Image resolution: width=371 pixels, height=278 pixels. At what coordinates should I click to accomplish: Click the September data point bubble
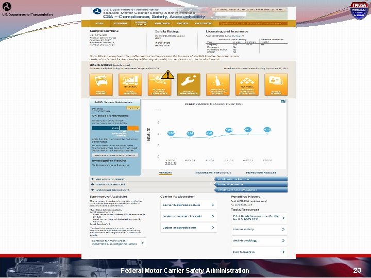tap(267, 130)
